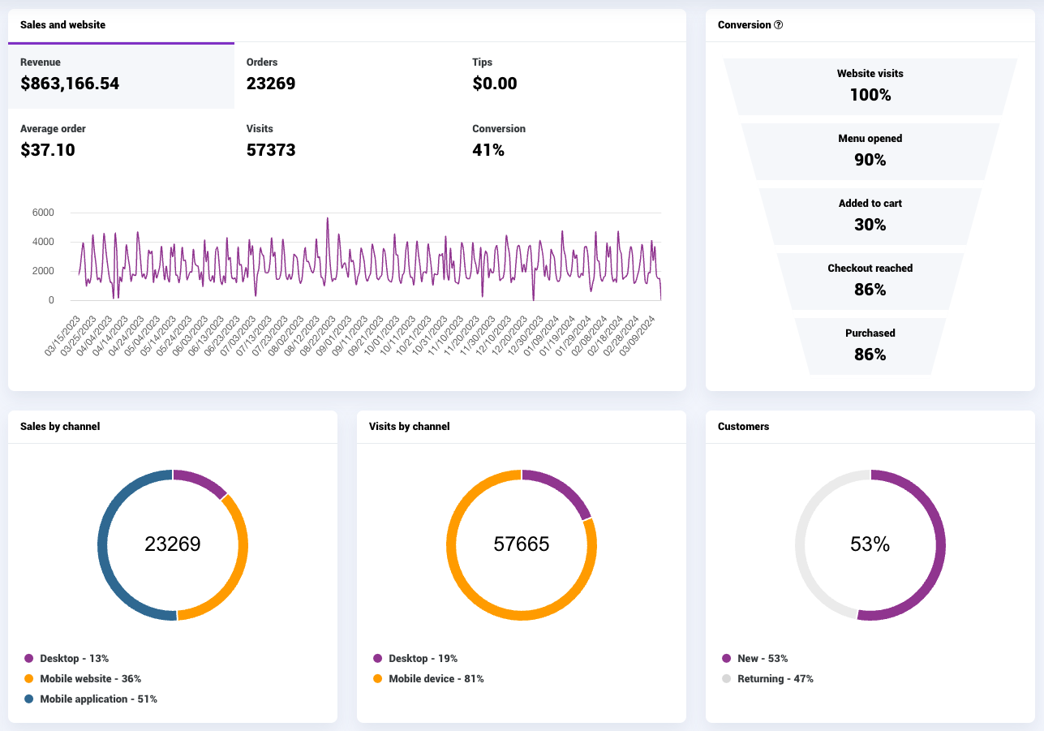Click the Purchased funnel stage
Viewport: 1044px width, 731px height.
point(870,346)
